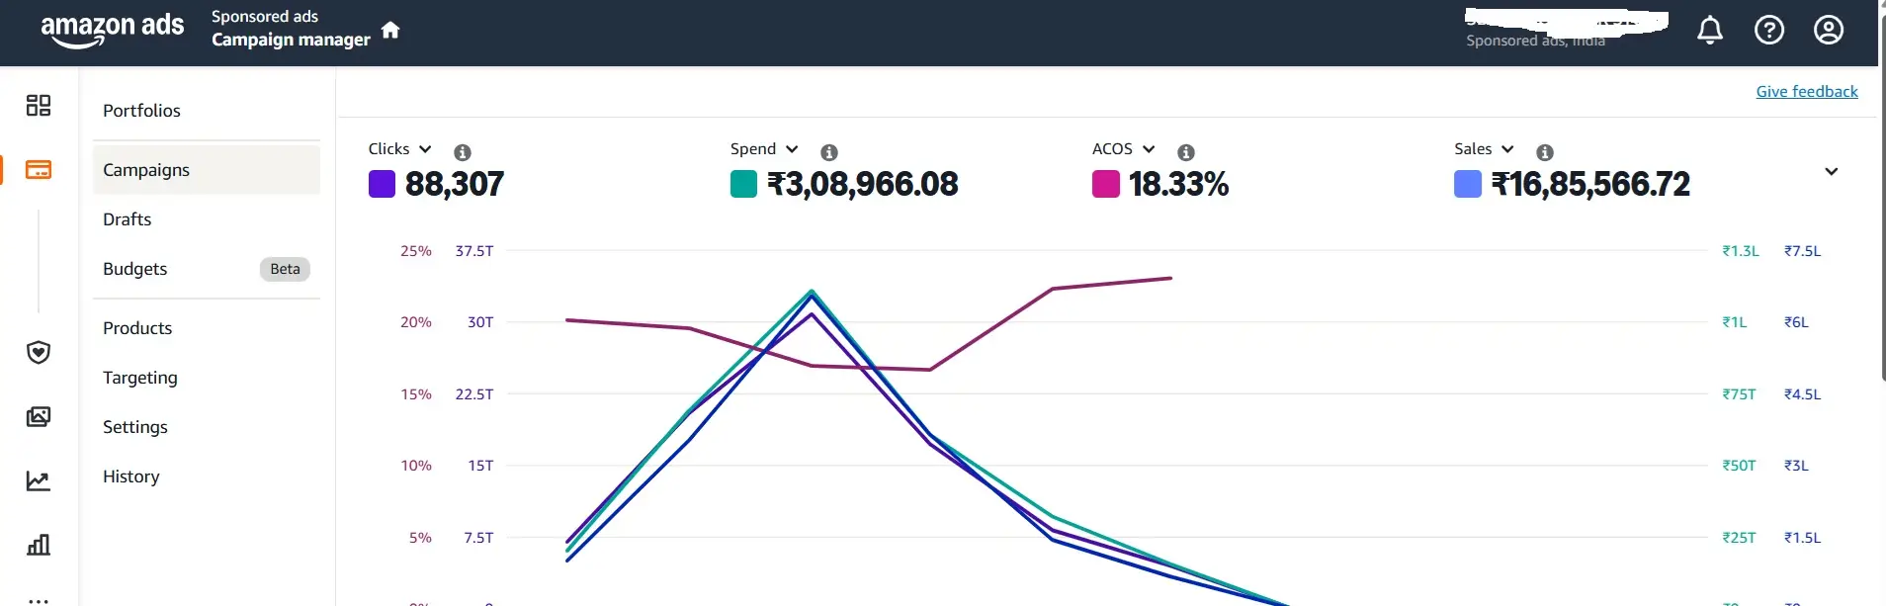Click the Give feedback link
Screen dimensions: 1886x606
[x=1806, y=92]
